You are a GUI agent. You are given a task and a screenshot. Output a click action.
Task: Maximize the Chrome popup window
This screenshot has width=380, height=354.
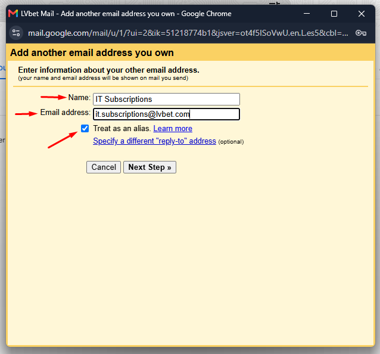tap(334, 14)
